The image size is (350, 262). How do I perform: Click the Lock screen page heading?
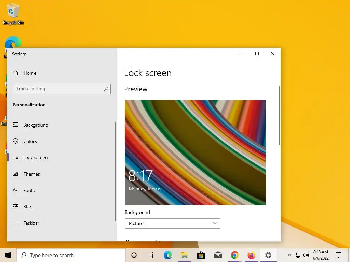[148, 73]
